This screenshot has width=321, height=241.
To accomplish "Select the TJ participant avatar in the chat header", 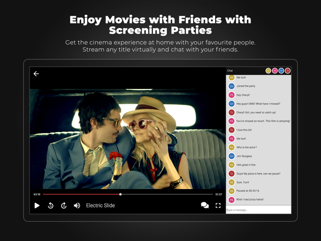I will point(288,71).
